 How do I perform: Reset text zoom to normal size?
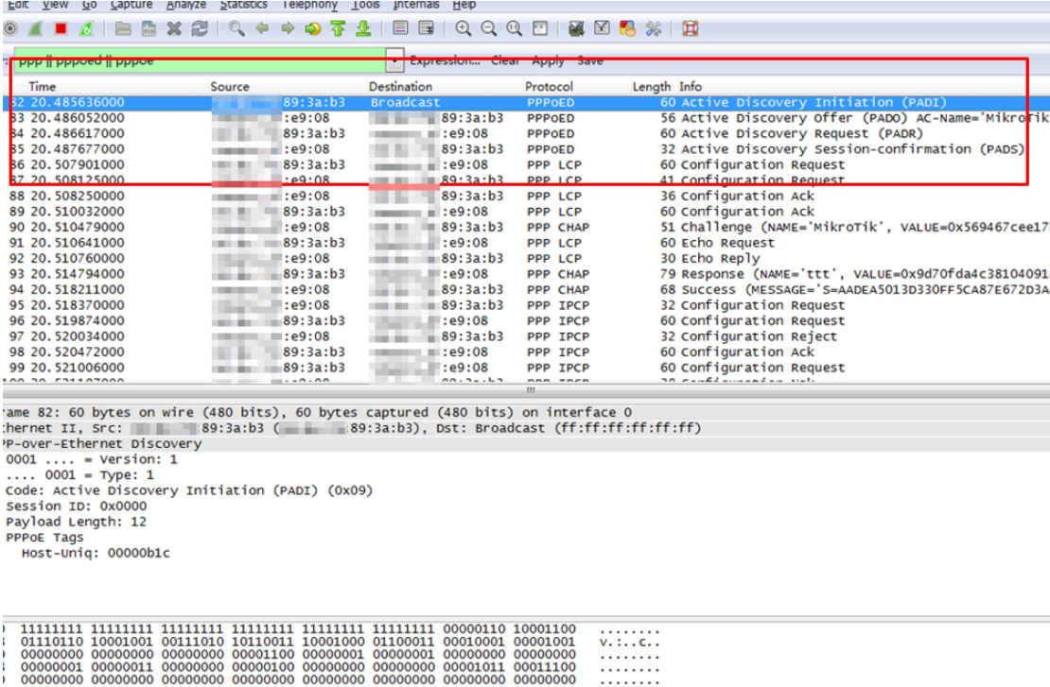[x=515, y=28]
